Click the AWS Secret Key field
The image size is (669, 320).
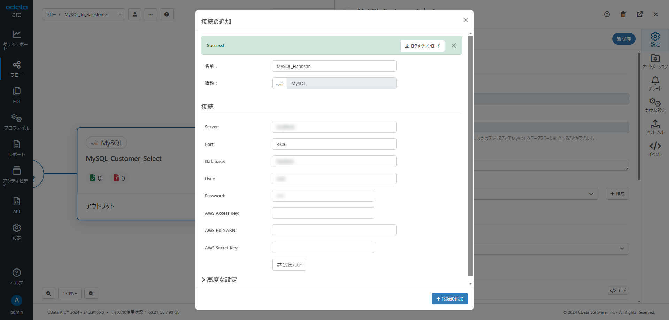[323, 248]
